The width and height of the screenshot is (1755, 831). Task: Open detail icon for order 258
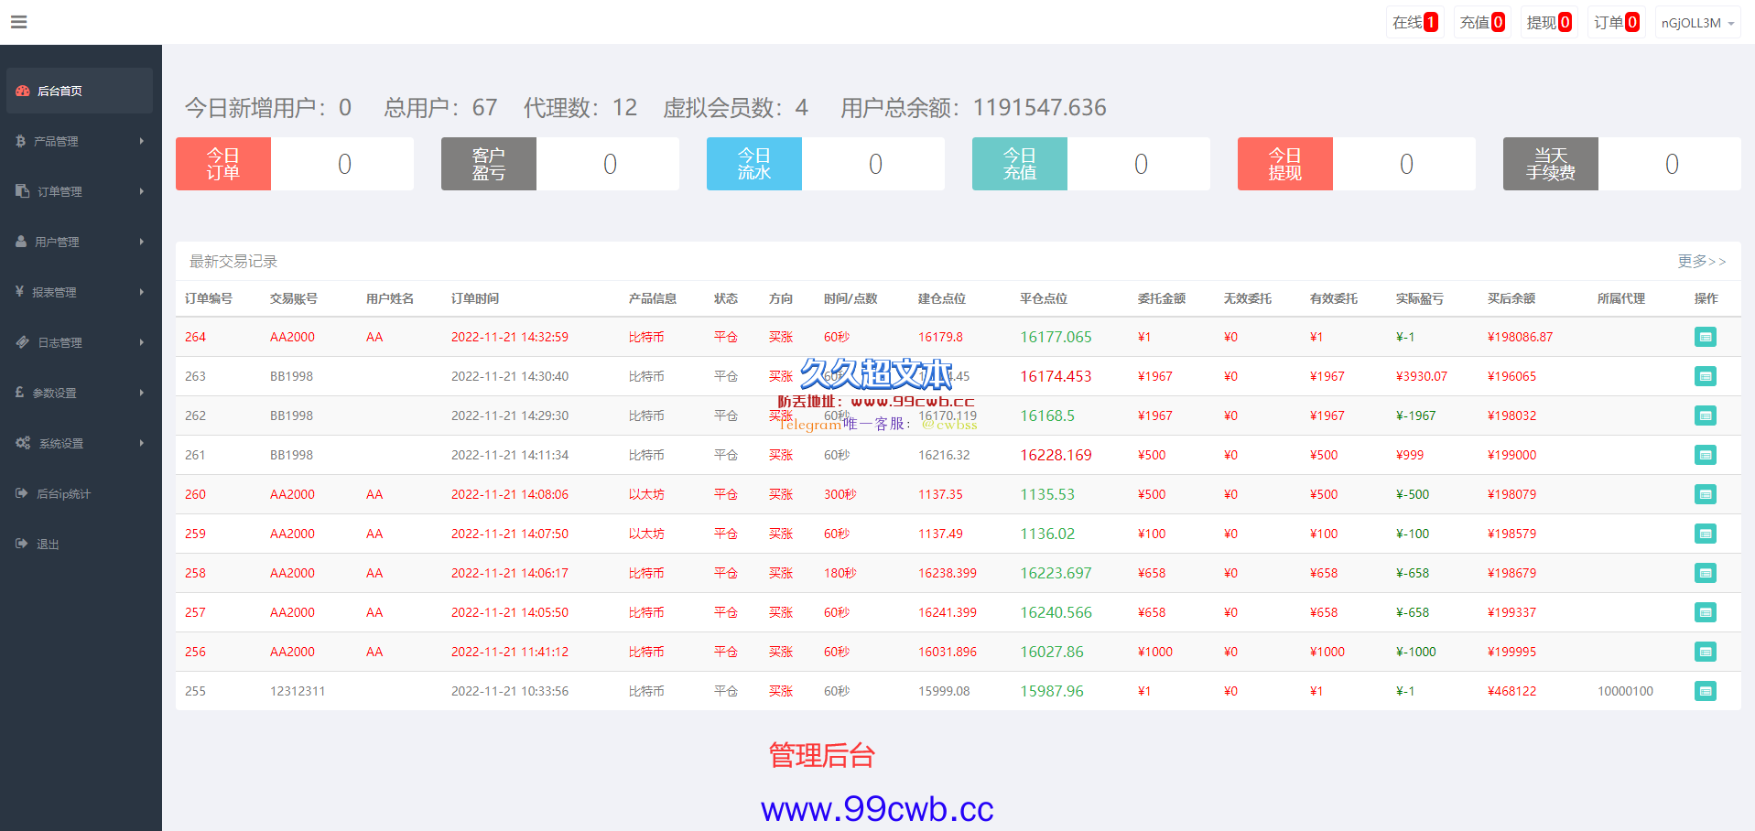pos(1705,573)
